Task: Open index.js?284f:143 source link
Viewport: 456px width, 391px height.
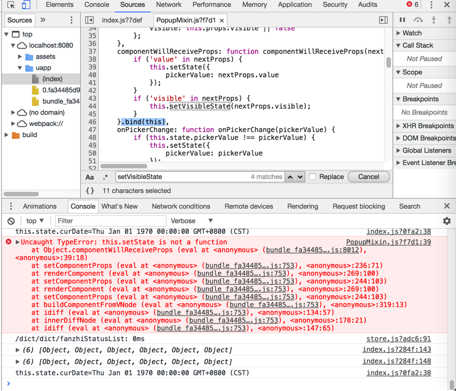Action: coord(397,350)
